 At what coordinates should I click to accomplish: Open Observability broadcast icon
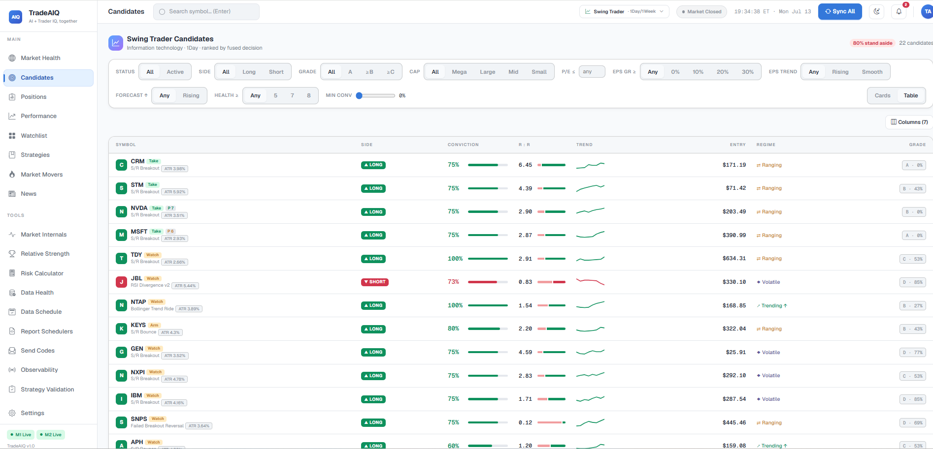(x=12, y=370)
